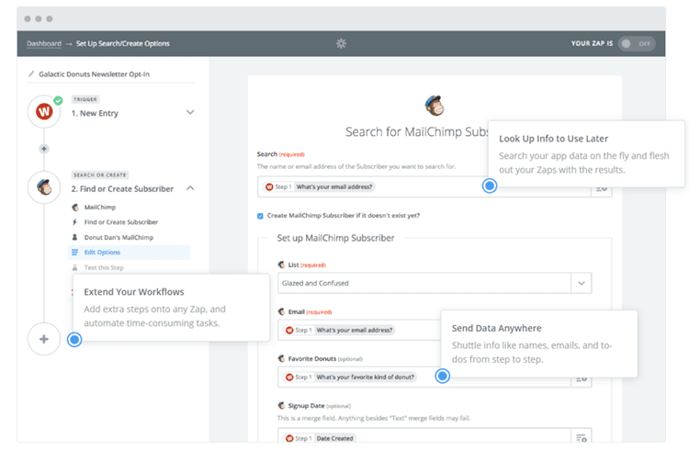Click the MailChimp icon beside Favorite Donuts label

pyautogui.click(x=281, y=359)
